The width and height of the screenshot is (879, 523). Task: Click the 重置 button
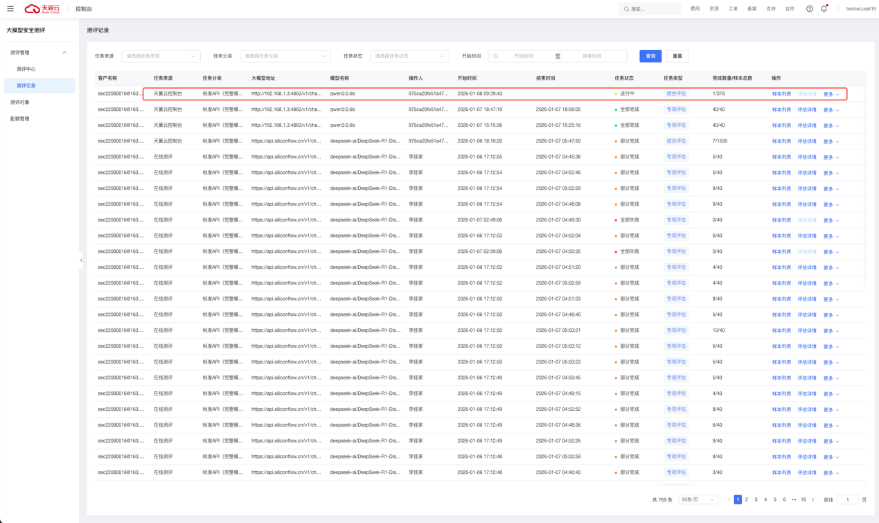pos(677,56)
